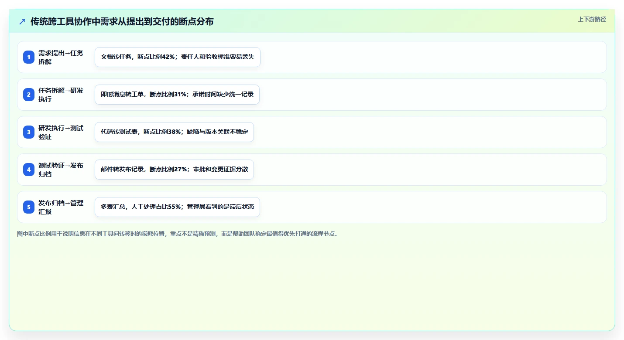Click the 测试验证→发布归档 step label

(61, 170)
